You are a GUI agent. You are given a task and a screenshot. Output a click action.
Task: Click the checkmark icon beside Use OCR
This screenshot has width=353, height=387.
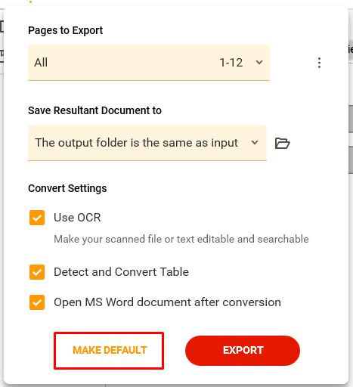37,218
